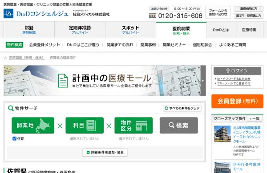Click the magnifier icon beside 物件サーチ
267x173 pixels.
[11, 108]
